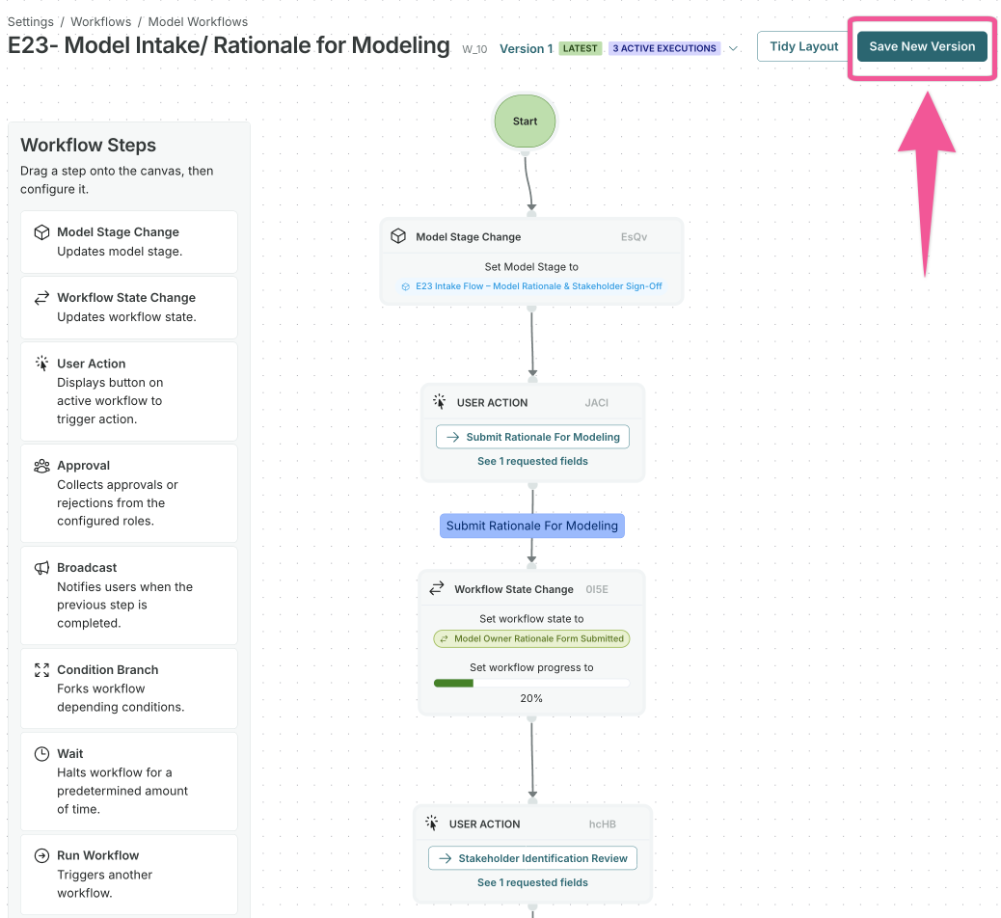Go to Settings in breadcrumb
The width and height of the screenshot is (1001, 918).
(x=31, y=21)
